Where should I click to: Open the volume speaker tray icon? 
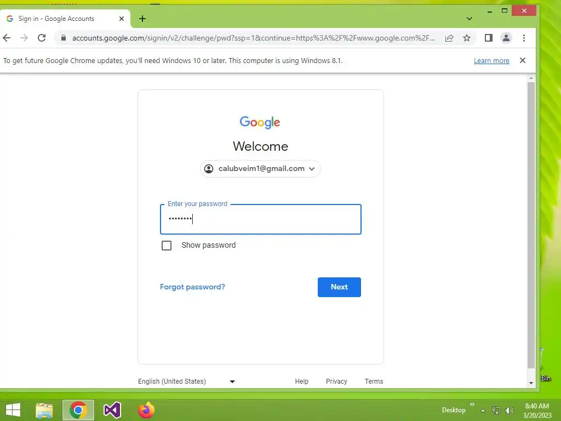509,410
